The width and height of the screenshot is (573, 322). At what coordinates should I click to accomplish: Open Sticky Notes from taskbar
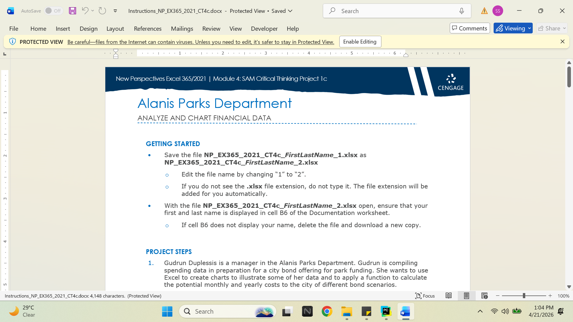366,312
